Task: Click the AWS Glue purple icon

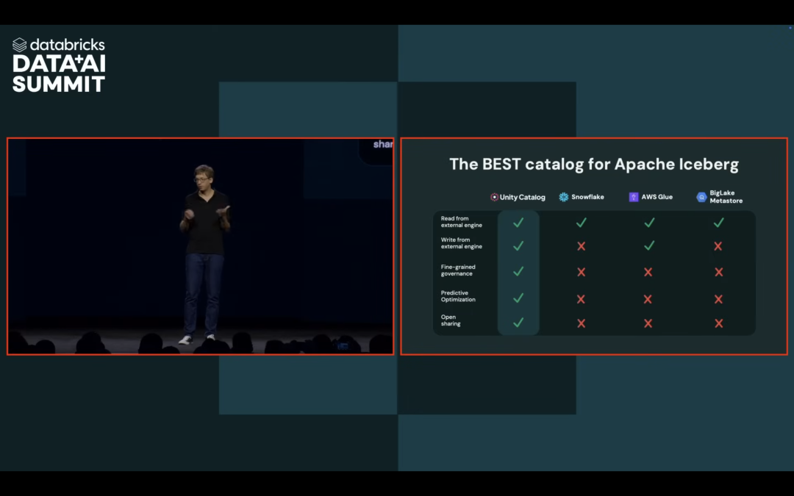Action: tap(634, 197)
